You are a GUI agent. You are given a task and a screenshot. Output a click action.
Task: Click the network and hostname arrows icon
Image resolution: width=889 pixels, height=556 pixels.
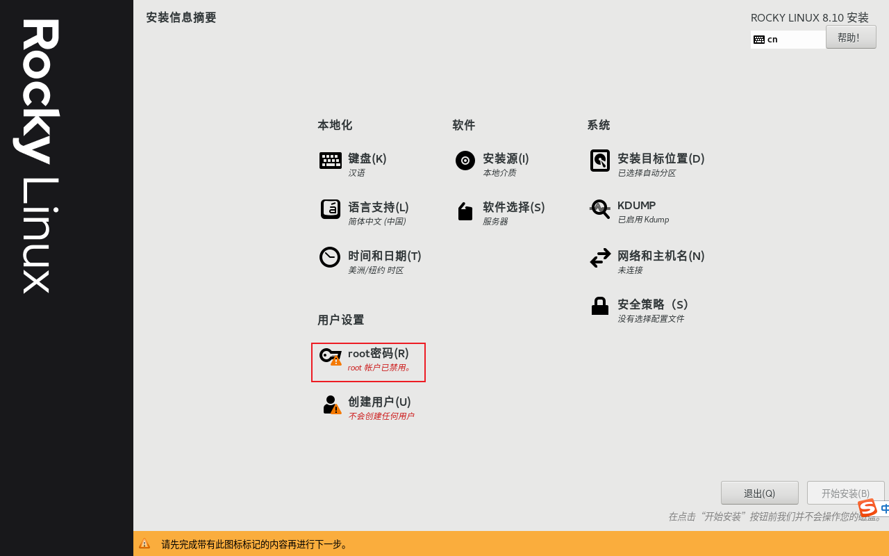point(600,258)
